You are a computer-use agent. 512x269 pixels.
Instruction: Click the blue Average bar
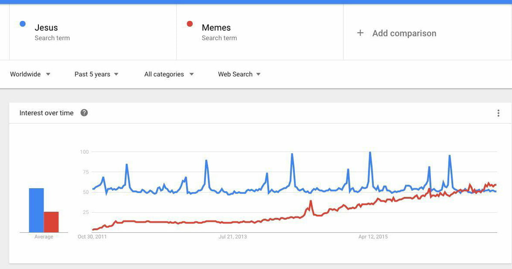click(36, 210)
